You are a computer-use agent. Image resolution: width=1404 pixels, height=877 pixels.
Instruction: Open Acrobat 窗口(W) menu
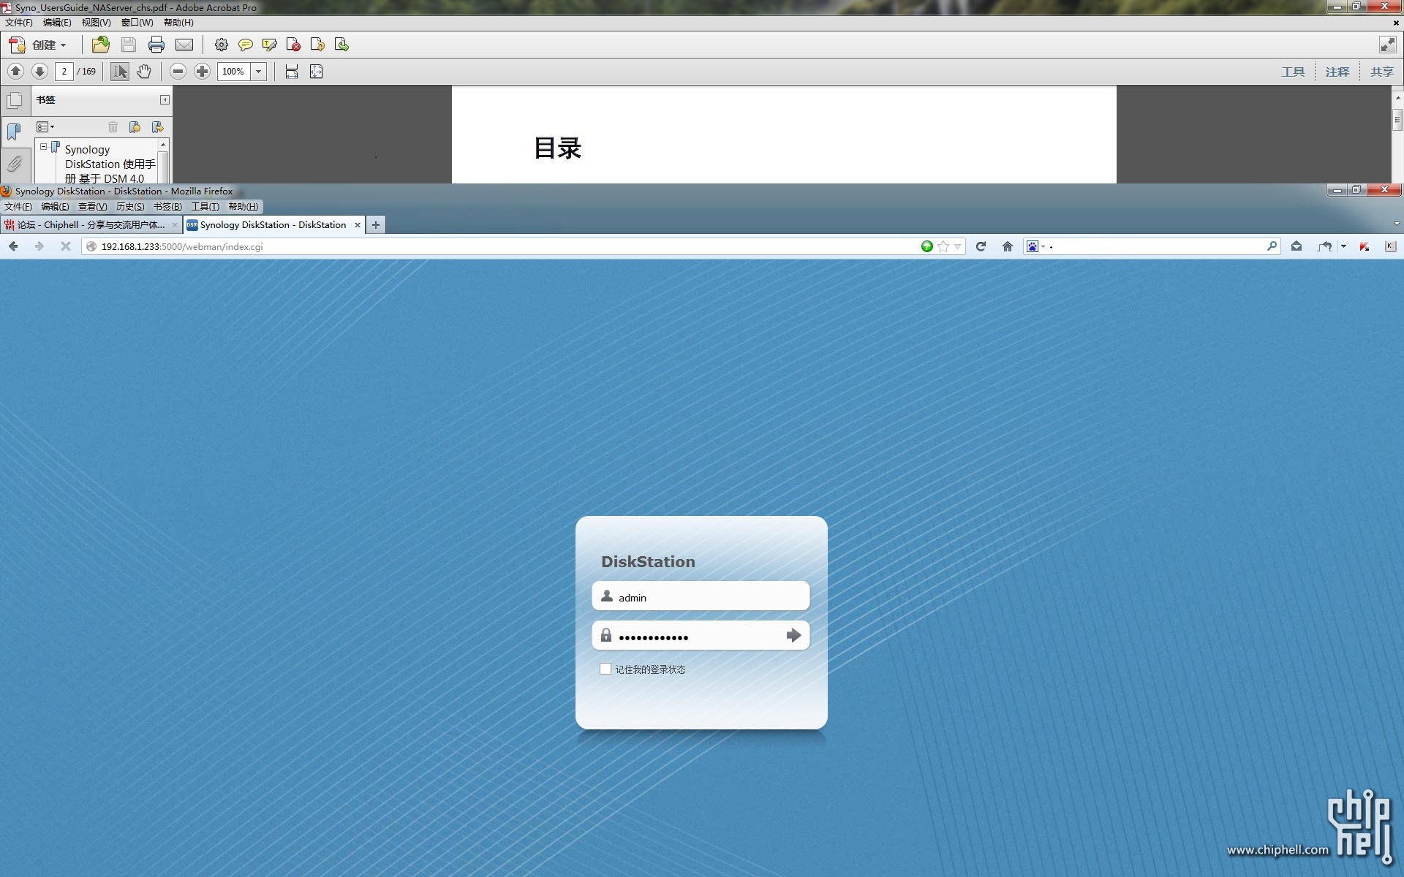pyautogui.click(x=137, y=23)
